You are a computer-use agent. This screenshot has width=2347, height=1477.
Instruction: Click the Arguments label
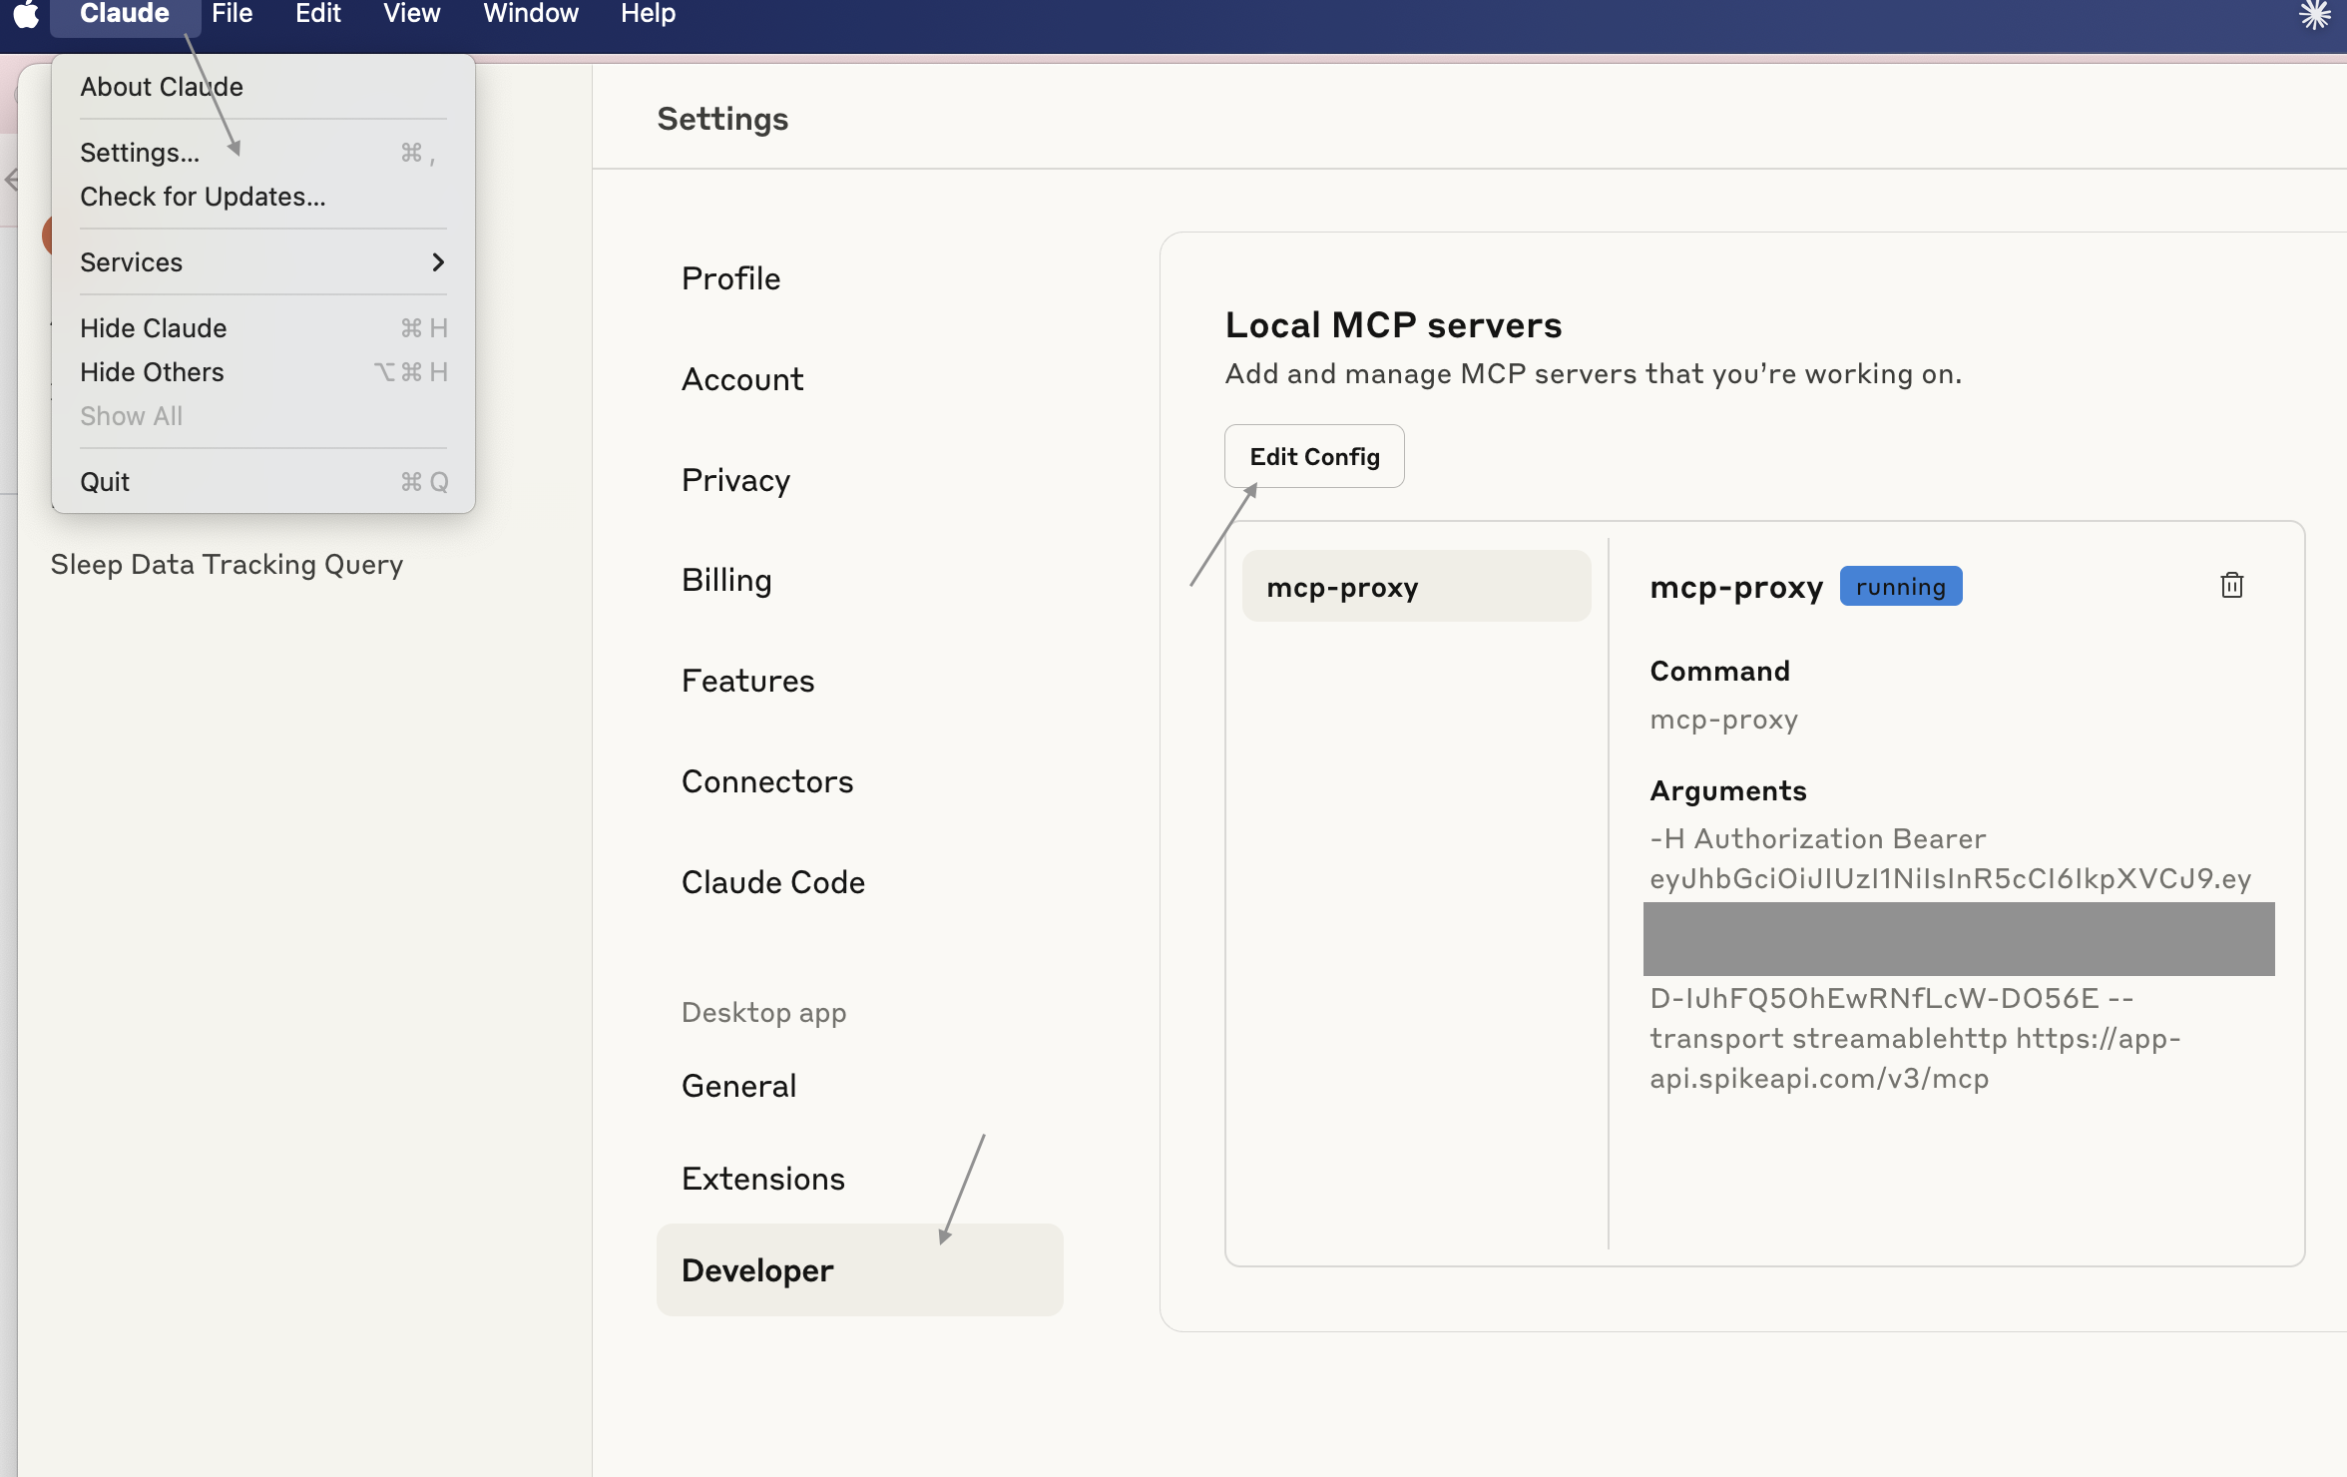click(1728, 790)
